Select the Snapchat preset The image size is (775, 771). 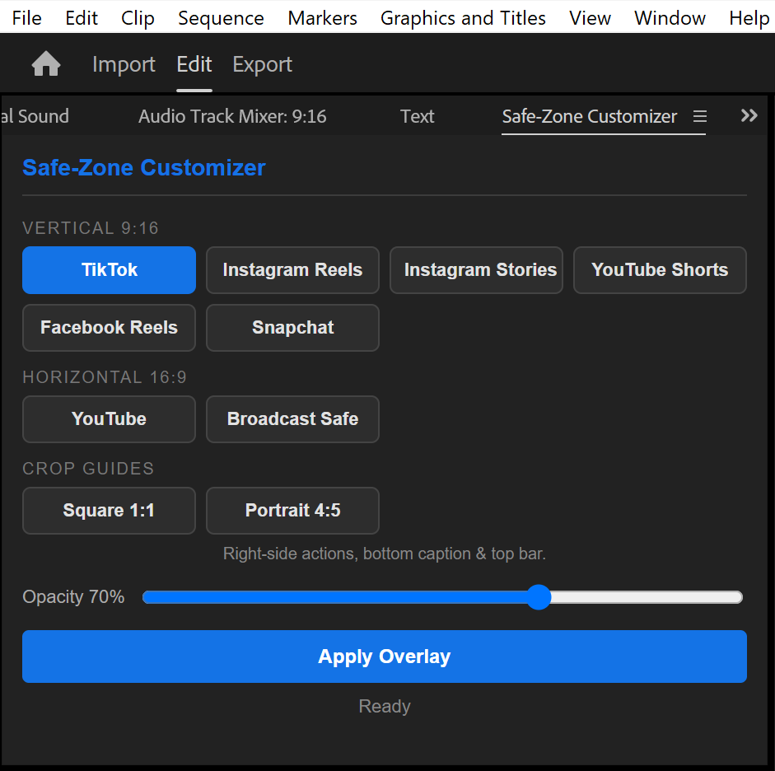[292, 328]
